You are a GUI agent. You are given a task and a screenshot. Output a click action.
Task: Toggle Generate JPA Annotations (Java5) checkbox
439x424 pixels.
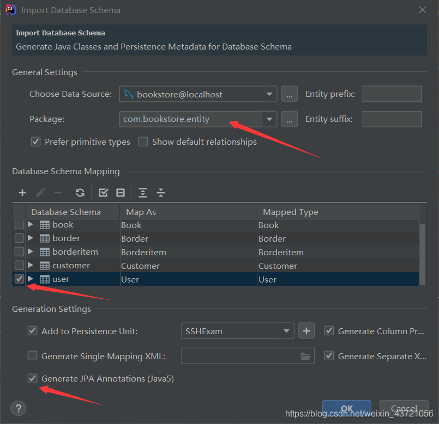[33, 378]
